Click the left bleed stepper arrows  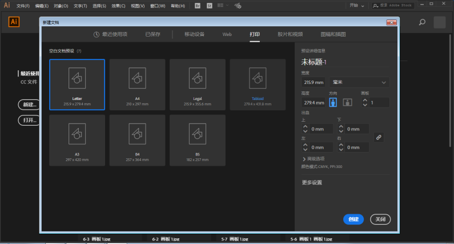(x=305, y=147)
